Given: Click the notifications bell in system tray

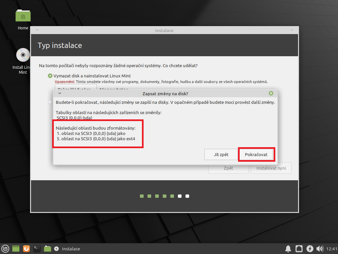Looking at the screenshot, I should tap(288, 249).
